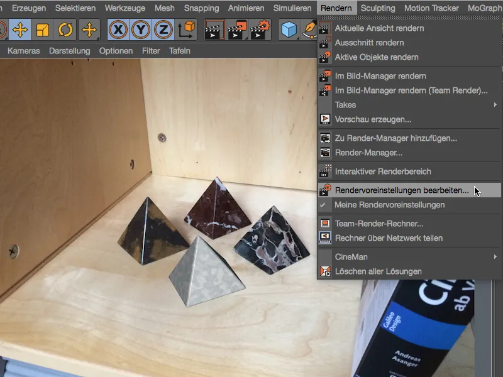Click the last used tool crosshair icon

click(x=89, y=30)
